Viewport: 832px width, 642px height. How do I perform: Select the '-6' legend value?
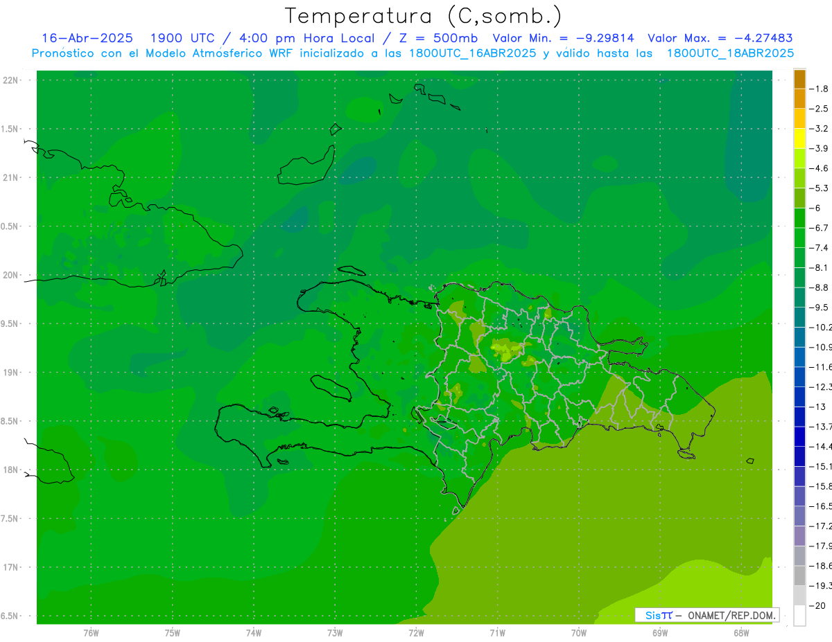point(815,208)
